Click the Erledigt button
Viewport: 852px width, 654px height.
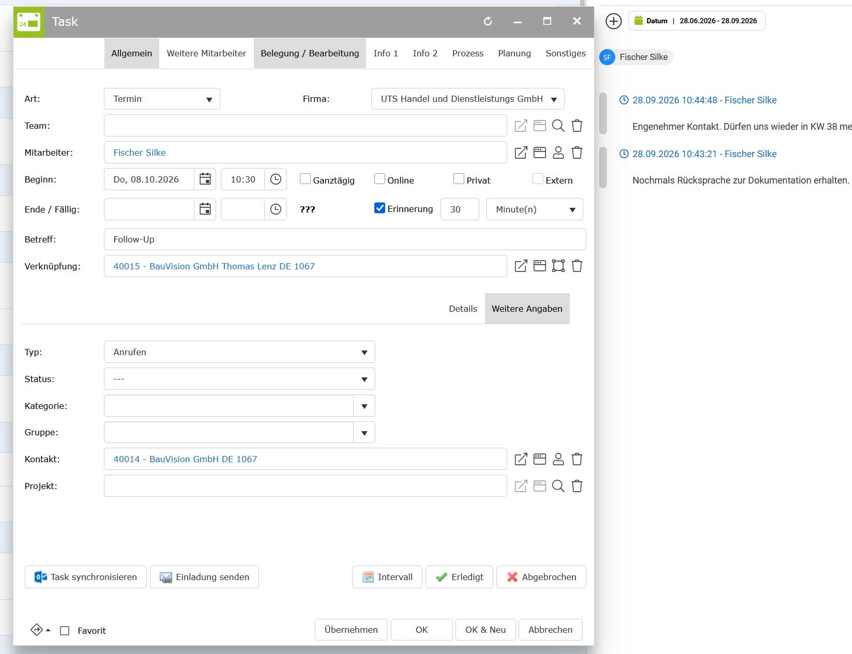pyautogui.click(x=459, y=577)
